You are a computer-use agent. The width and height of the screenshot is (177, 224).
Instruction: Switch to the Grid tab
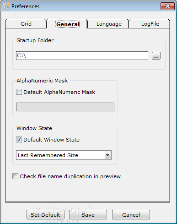tap(26, 24)
